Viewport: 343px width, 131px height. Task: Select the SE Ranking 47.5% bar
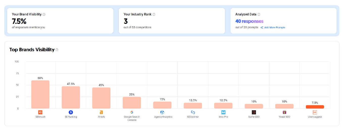tap(71, 97)
